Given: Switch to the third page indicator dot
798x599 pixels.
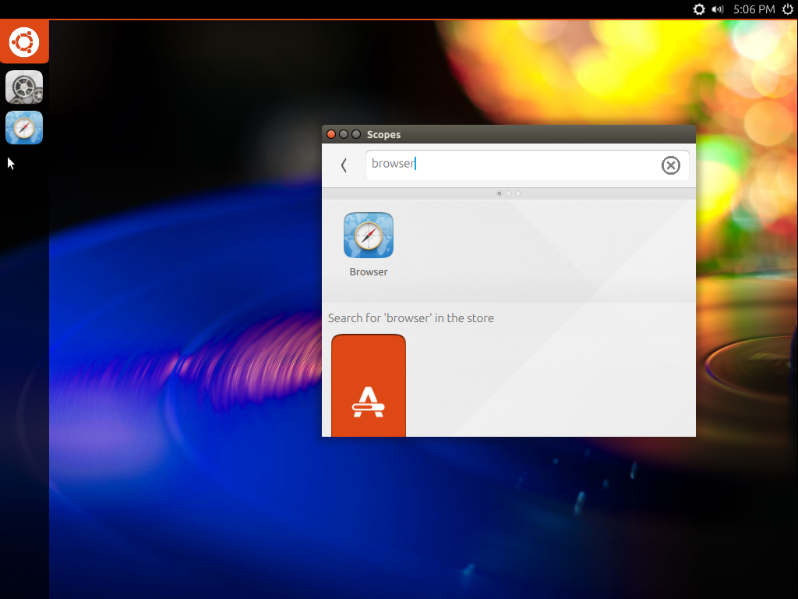Looking at the screenshot, I should [x=518, y=193].
